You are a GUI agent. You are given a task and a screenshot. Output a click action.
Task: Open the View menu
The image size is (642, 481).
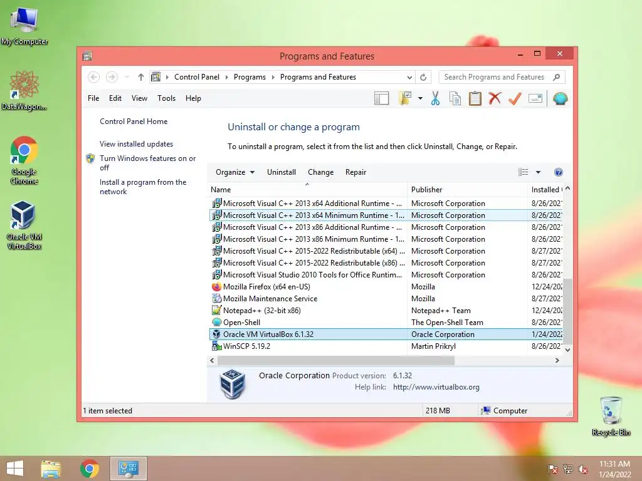click(x=139, y=98)
